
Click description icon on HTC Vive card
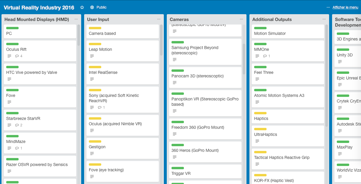coord(9,79)
